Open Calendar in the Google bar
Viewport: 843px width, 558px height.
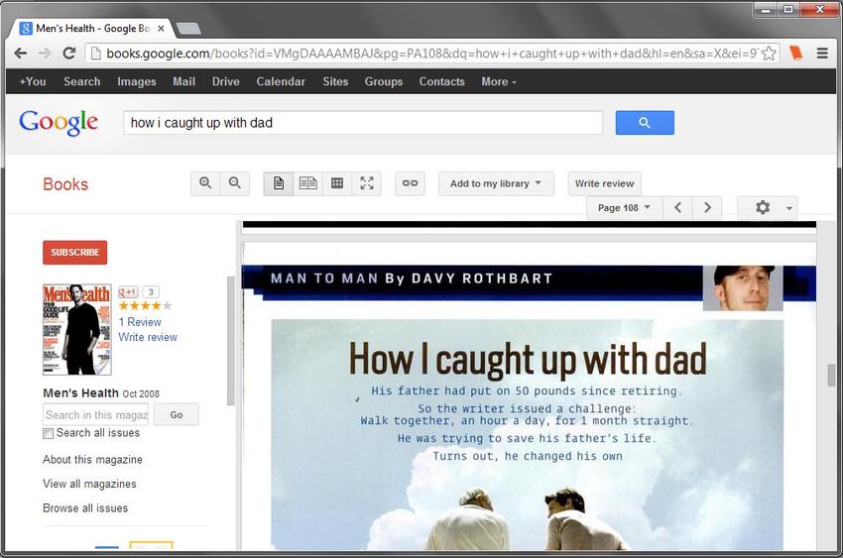pos(281,81)
